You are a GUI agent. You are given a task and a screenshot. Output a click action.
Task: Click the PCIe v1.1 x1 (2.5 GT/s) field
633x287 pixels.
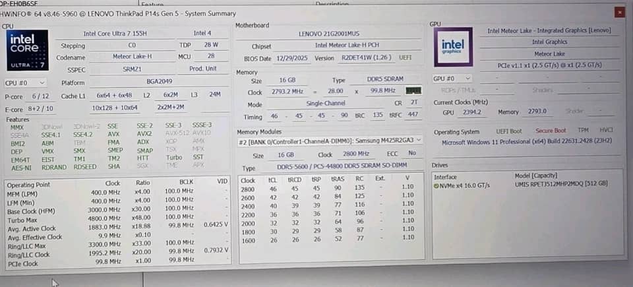(549, 65)
